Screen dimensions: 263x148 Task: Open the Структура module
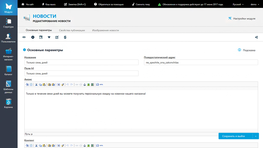(8, 23)
